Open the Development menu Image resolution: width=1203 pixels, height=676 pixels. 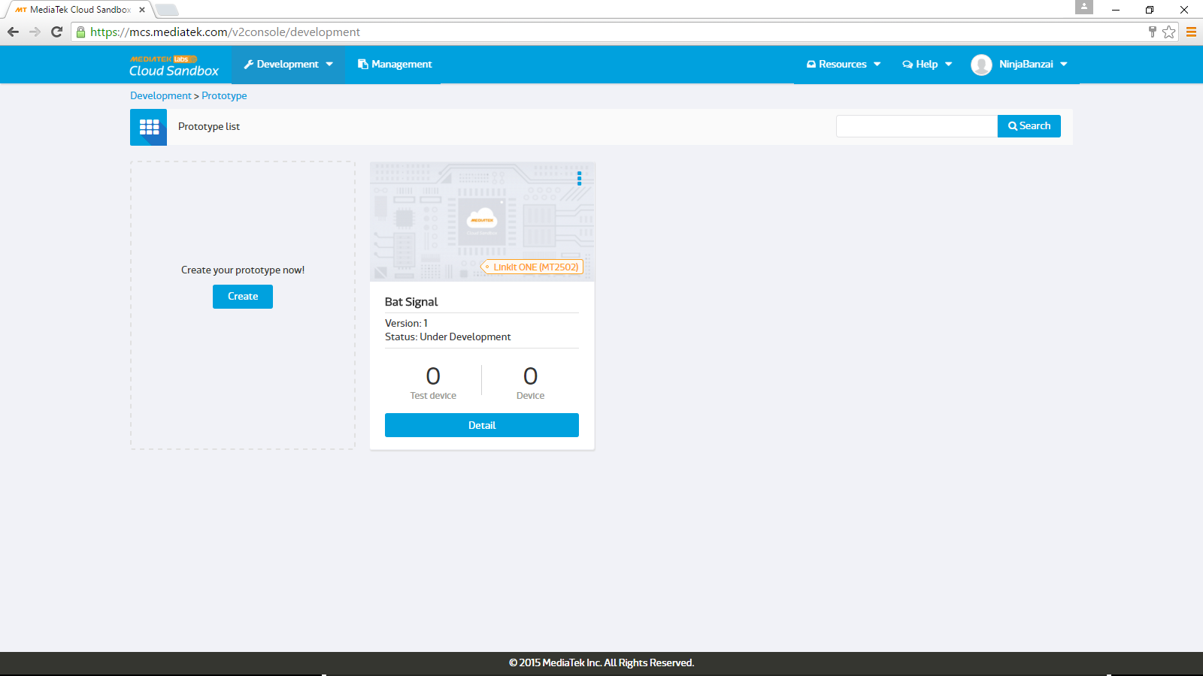point(288,65)
